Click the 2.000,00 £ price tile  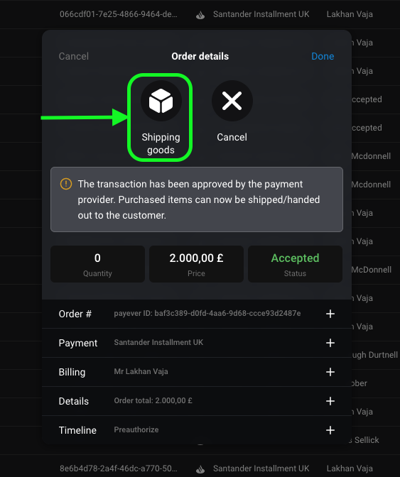point(196,264)
